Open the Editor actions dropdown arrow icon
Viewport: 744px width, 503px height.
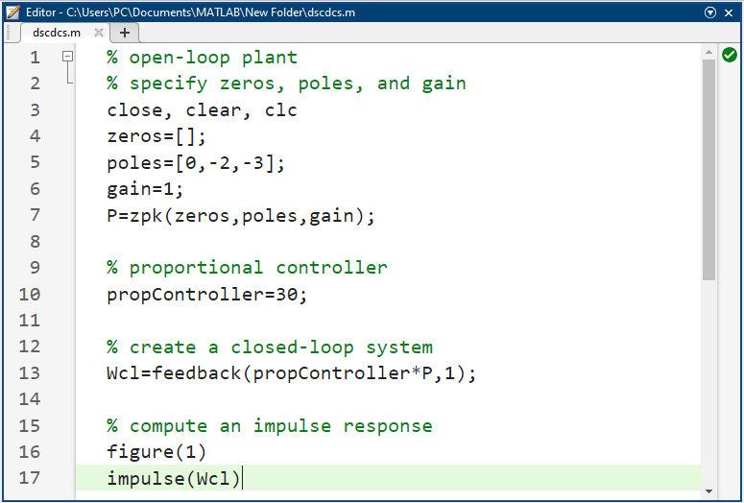(x=709, y=12)
